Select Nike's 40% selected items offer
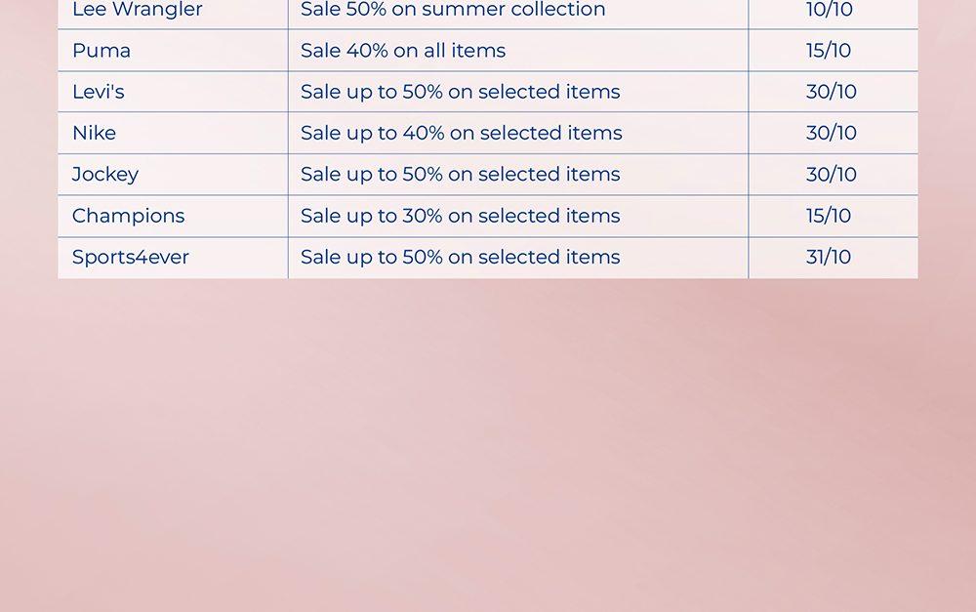976x612 pixels. coord(461,133)
